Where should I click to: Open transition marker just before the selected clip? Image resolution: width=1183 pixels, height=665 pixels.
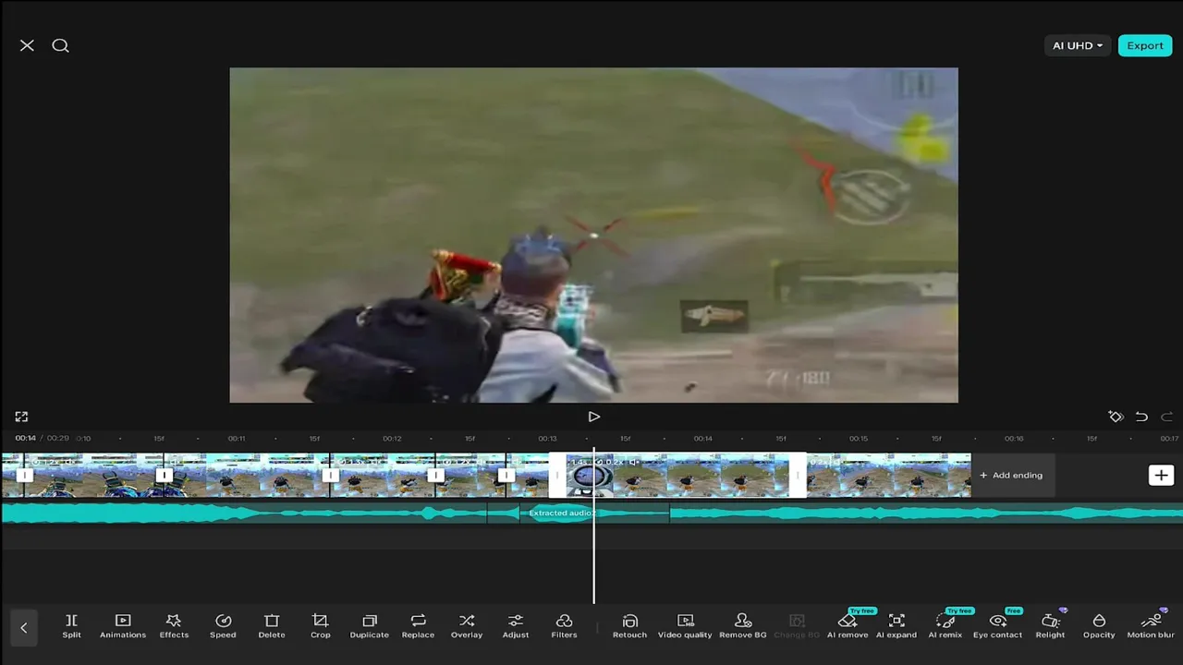pyautogui.click(x=506, y=476)
